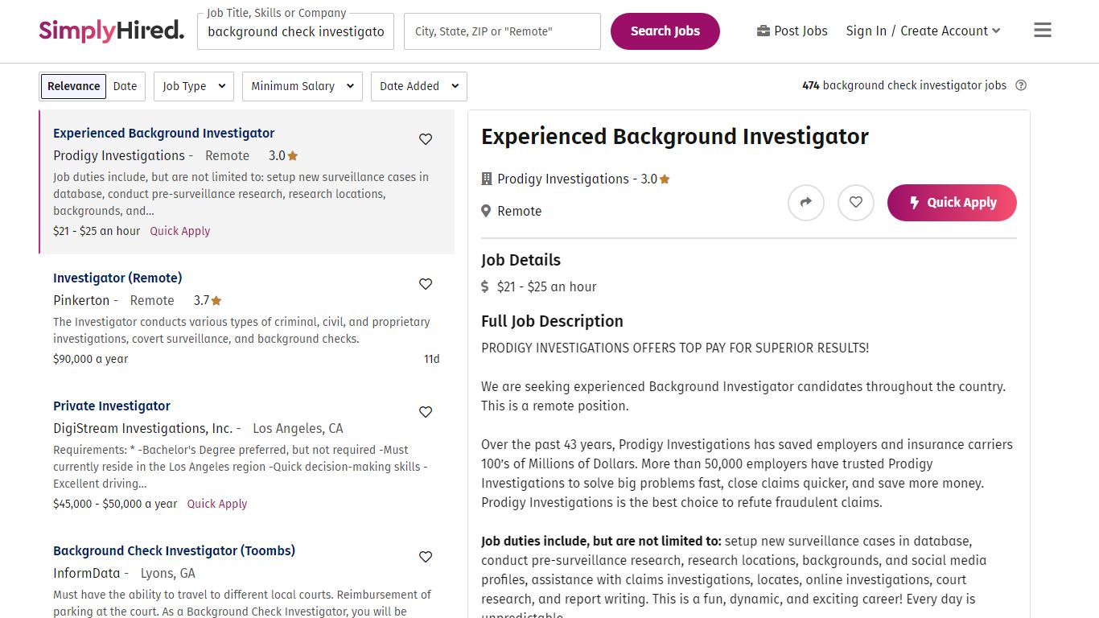The image size is (1099, 618).
Task: Open Experienced Background Investigator job title link
Action: pos(164,133)
